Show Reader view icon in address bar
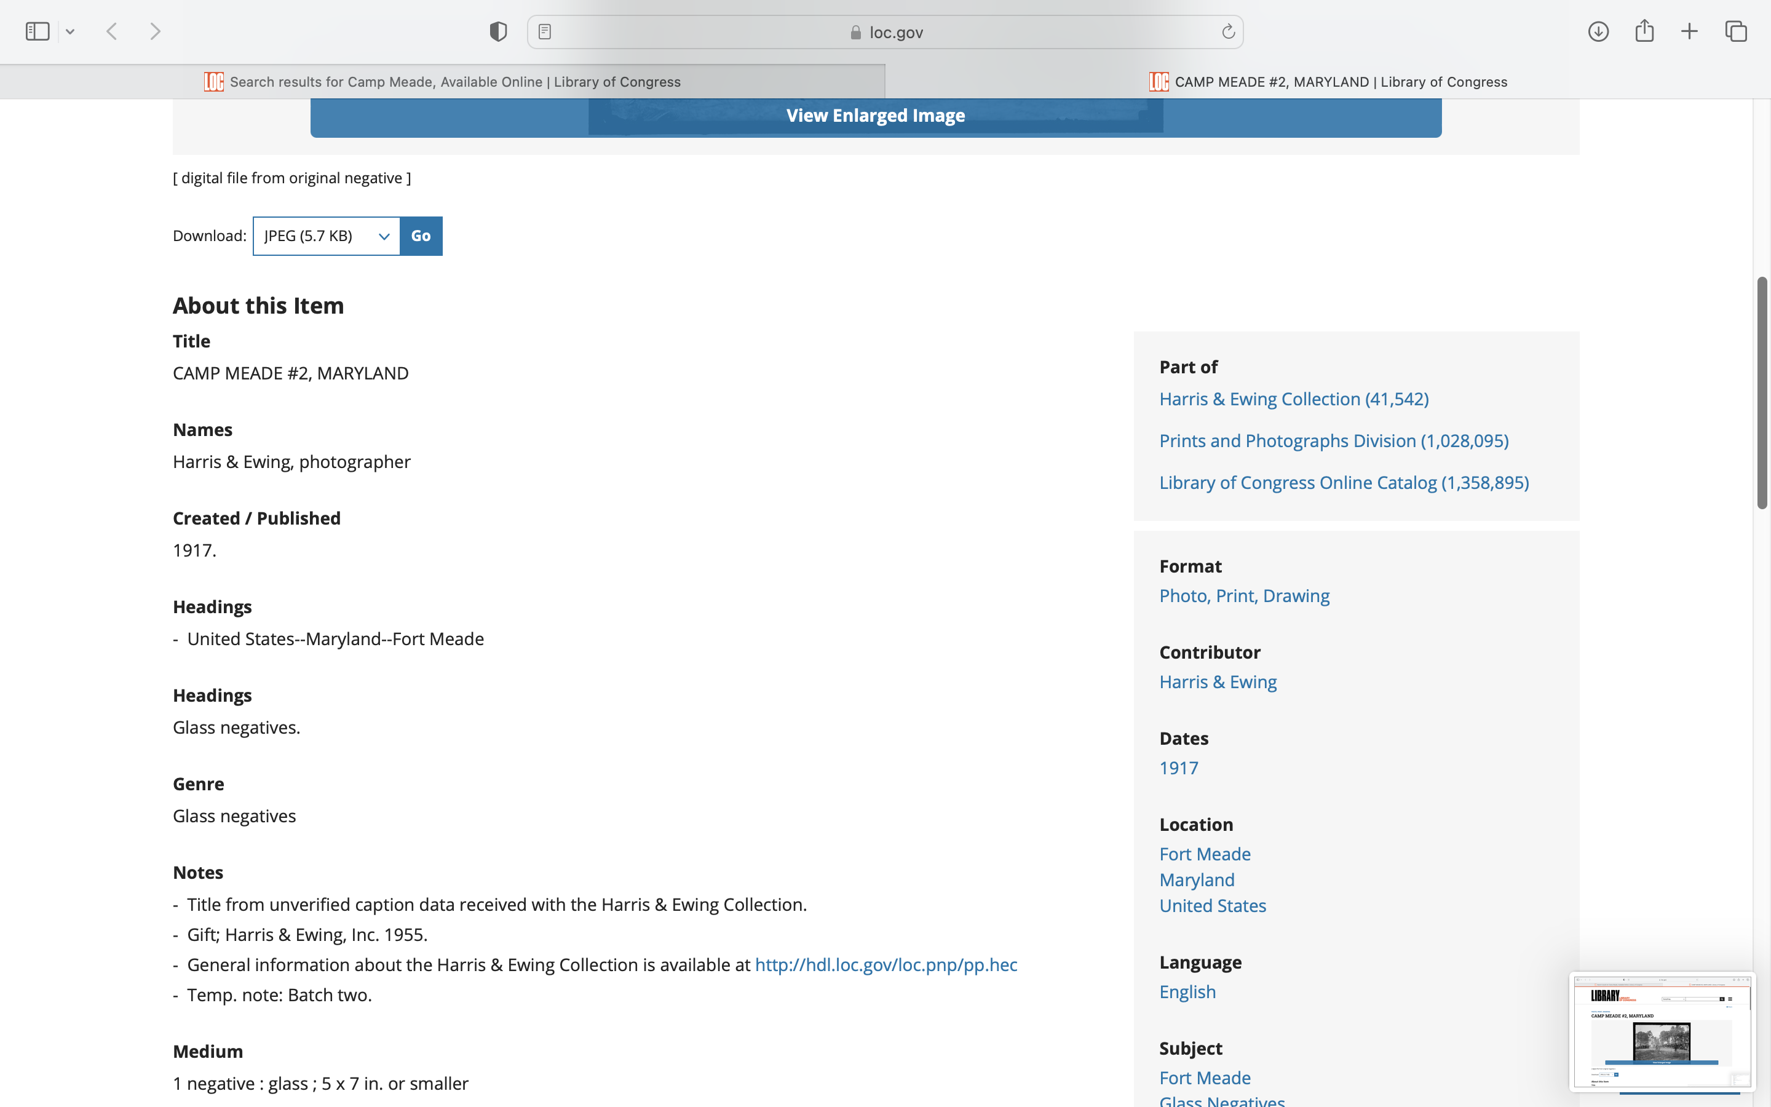Viewport: 1771px width, 1107px height. tap(544, 31)
